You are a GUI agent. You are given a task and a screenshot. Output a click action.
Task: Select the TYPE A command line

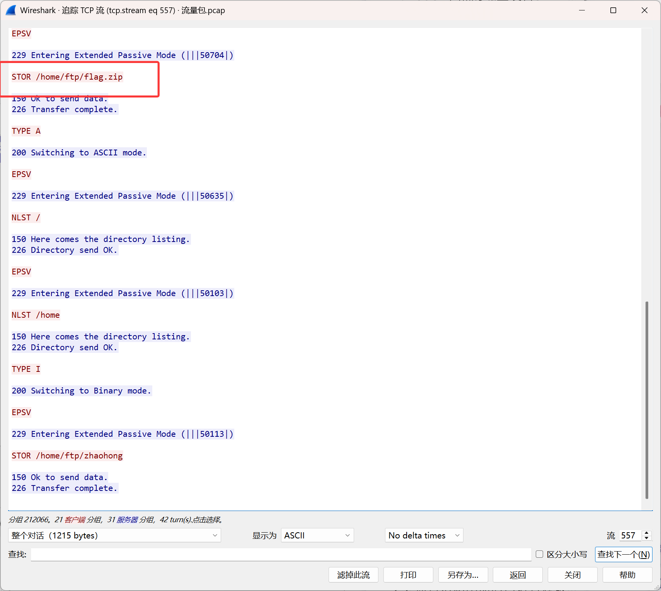26,131
